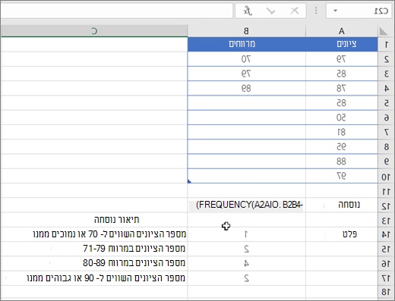
Task: Click description mentioning 70 in row 14
Action: pos(109,234)
